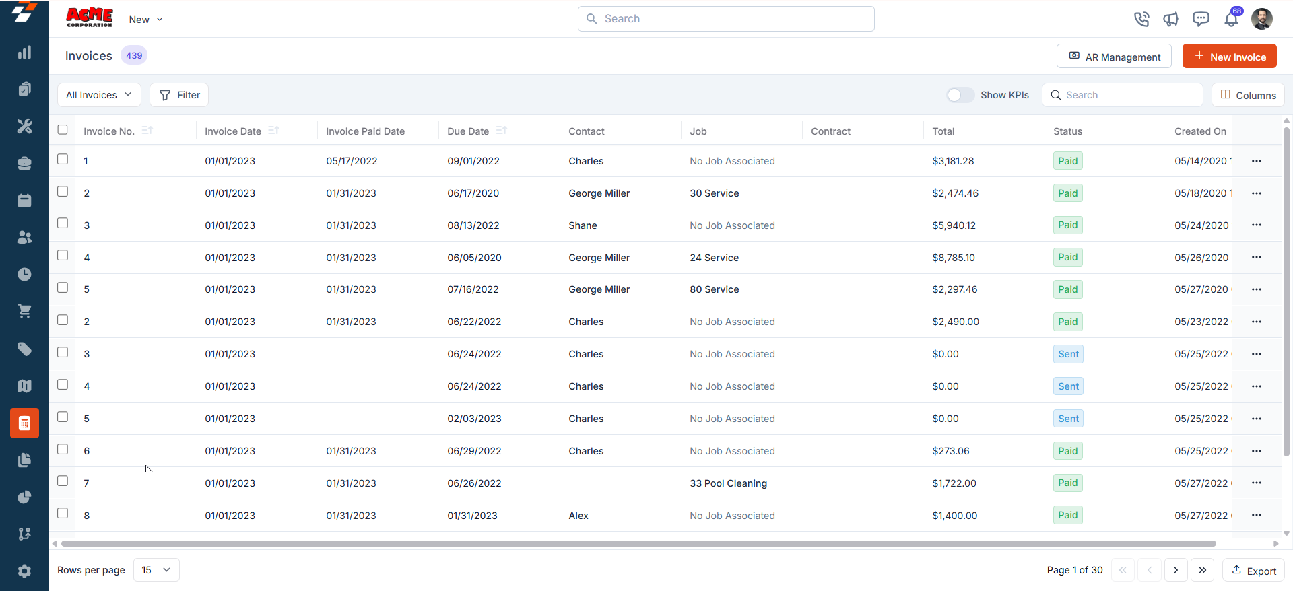Check the row with total $2,490.00

63,320
